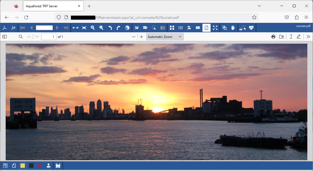Open the stamp annotation tool
Screen dimensions: 313x171
click(x=49, y=166)
